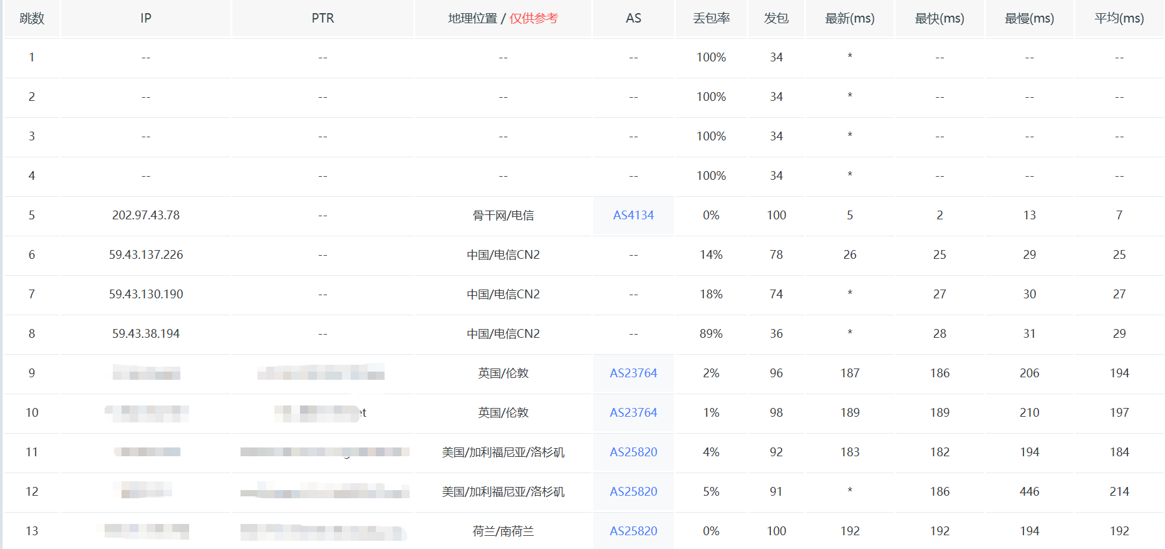Click the 最新(ms) column header
This screenshot has width=1165, height=549.
850,18
